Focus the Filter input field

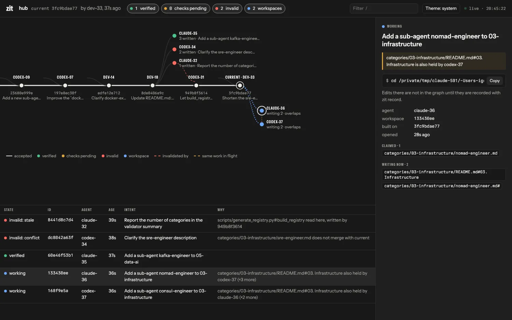[384, 9]
